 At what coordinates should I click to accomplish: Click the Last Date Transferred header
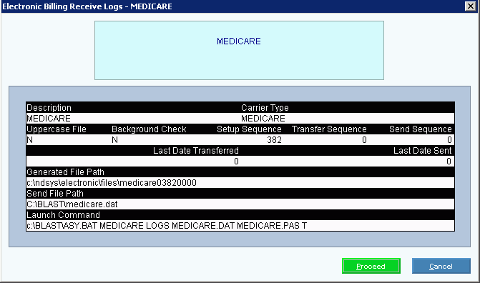pyautogui.click(x=196, y=151)
